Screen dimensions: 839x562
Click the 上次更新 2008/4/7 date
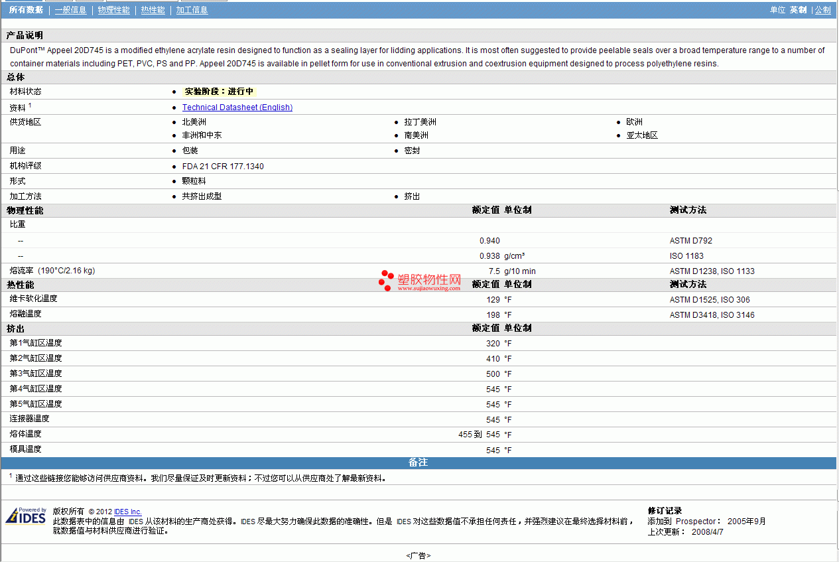coord(685,532)
